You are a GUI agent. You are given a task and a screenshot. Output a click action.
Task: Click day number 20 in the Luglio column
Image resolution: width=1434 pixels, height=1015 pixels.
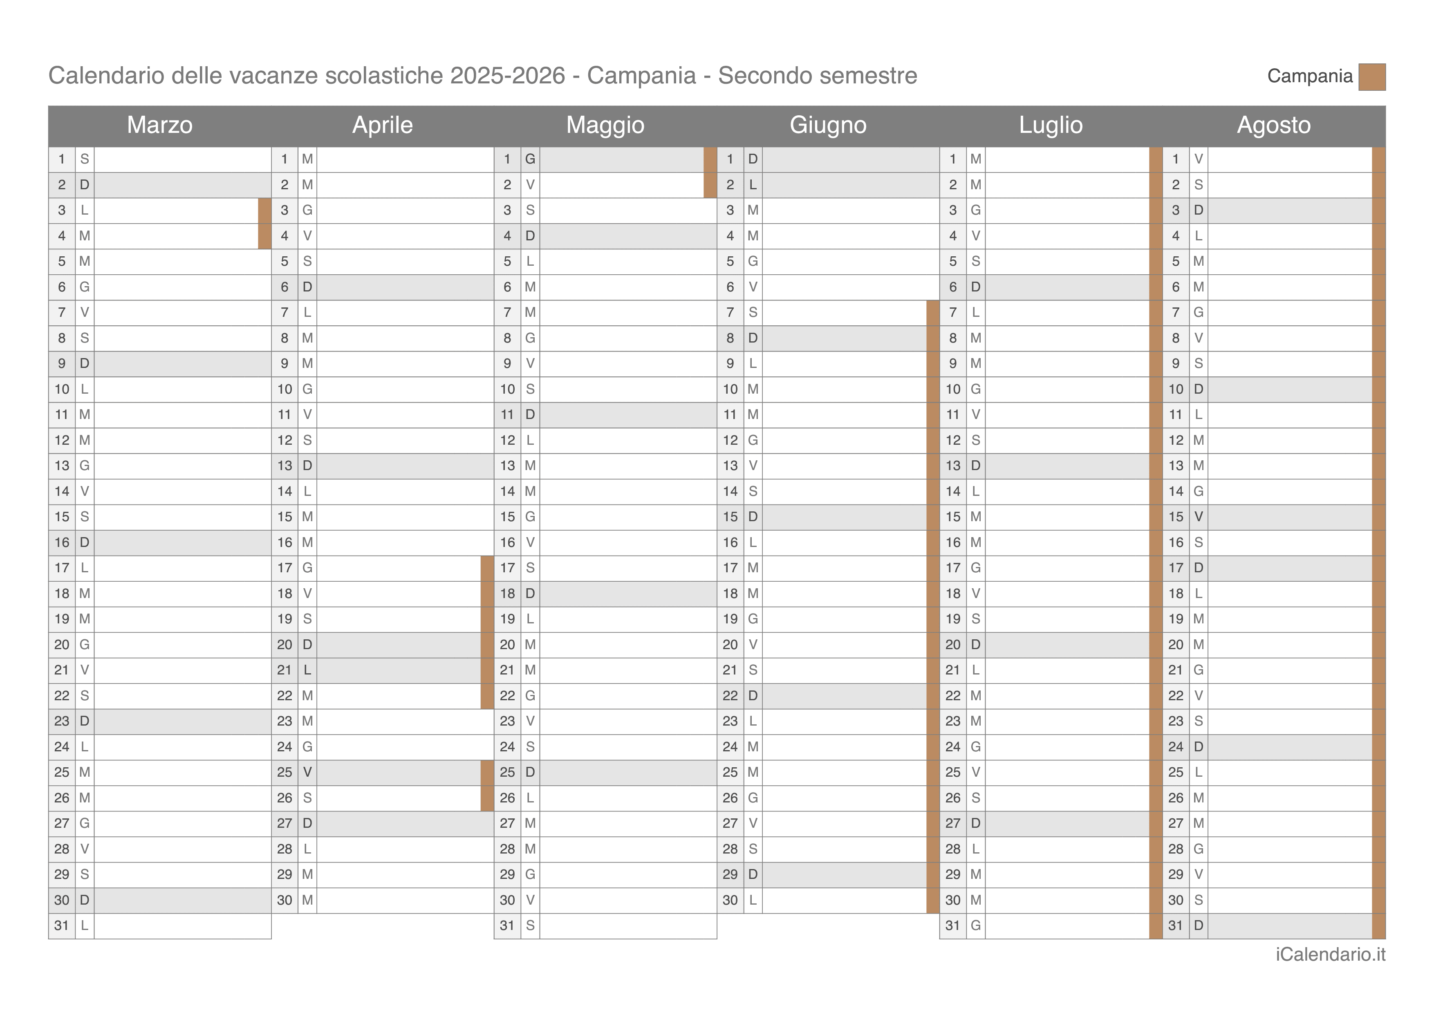pyautogui.click(x=953, y=645)
